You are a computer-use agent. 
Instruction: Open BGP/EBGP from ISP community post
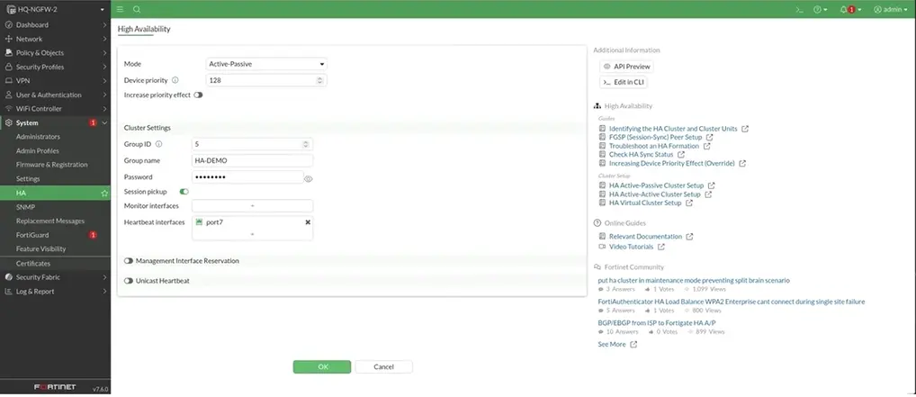657,323
